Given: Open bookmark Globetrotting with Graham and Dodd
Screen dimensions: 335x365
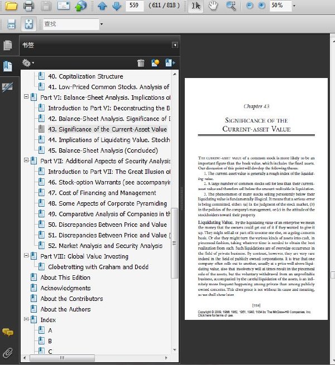Looking at the screenshot, I should 98,267.
